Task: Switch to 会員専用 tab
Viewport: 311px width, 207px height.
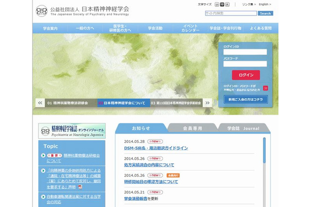Action: (192, 128)
